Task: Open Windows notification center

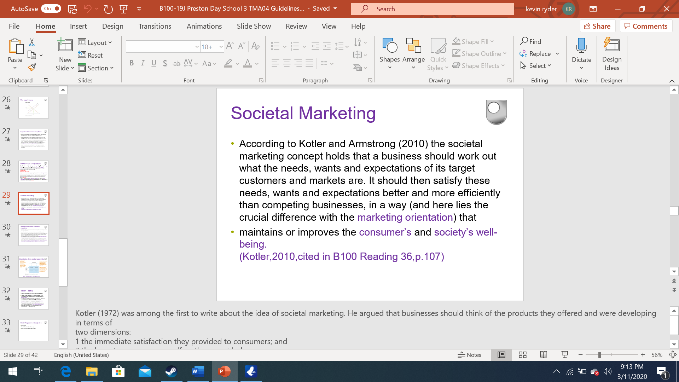Action: [x=662, y=372]
